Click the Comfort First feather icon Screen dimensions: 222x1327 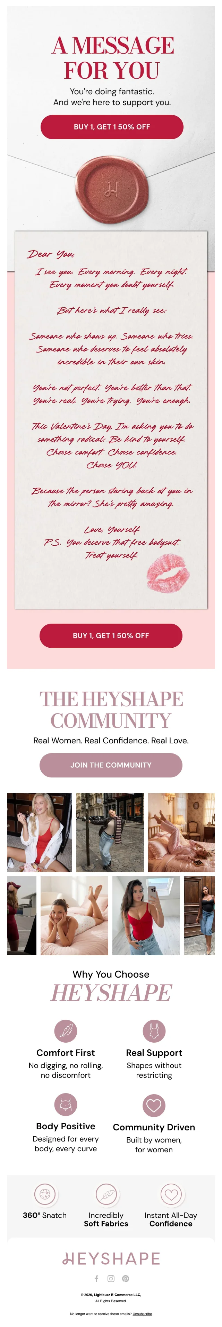pos(66,1031)
